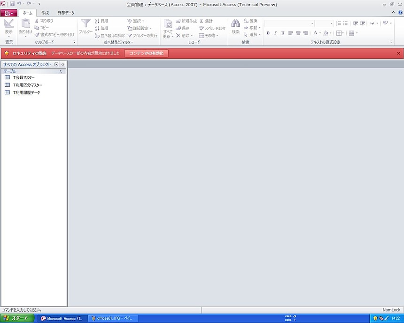Toggle the Σ 集計 totals row
This screenshot has height=323, width=404.
206,21
